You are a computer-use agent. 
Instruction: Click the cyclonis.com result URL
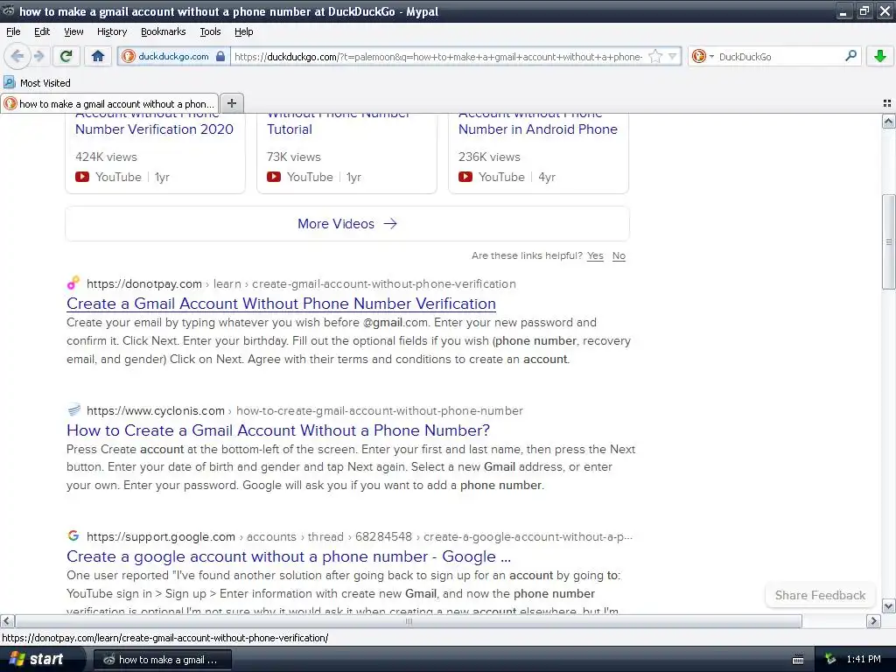[x=304, y=411]
